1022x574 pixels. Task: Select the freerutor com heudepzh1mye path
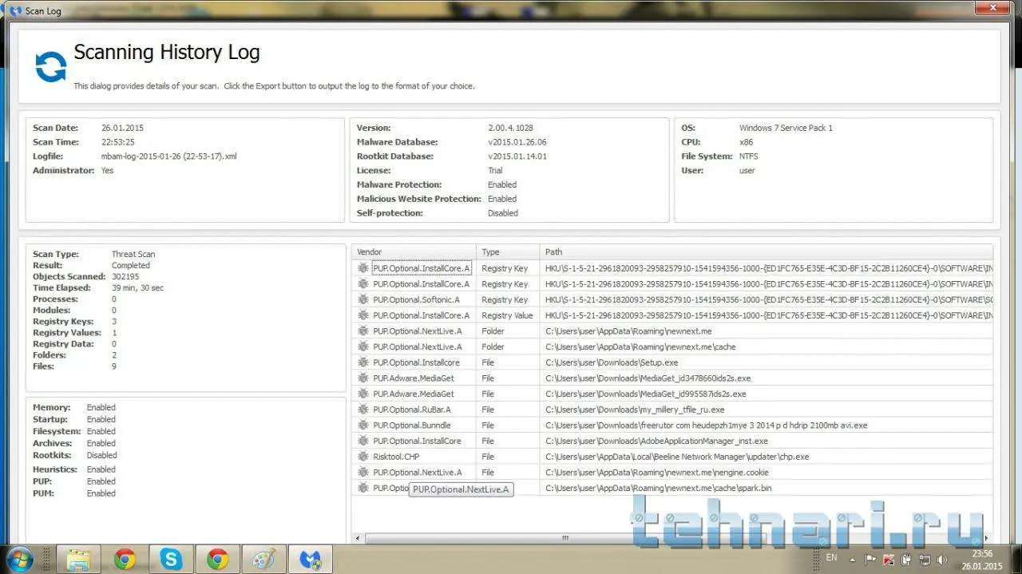[x=706, y=426]
